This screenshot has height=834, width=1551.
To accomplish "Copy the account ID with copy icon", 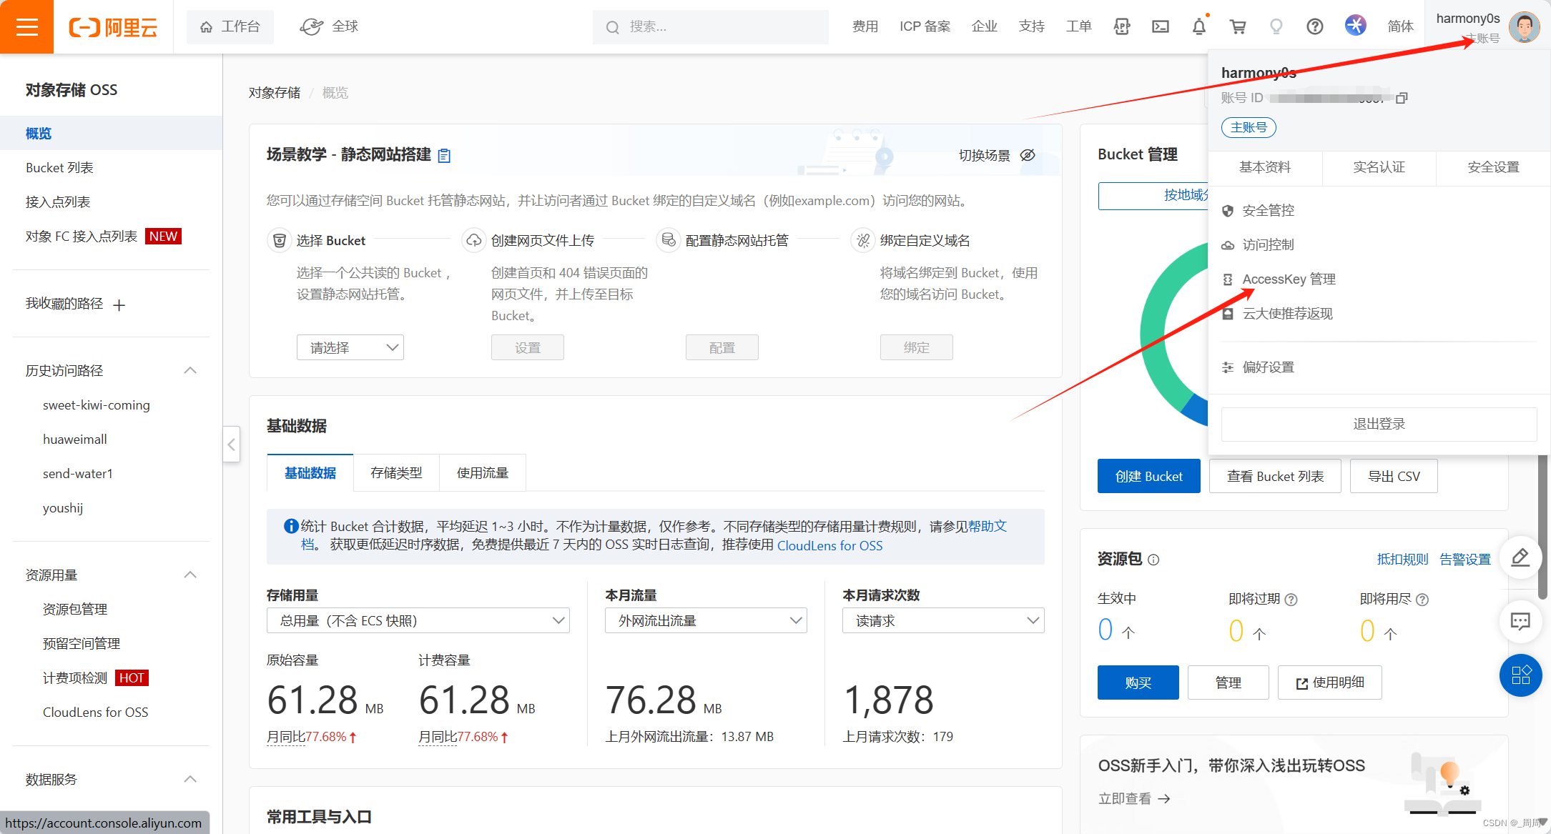I will (x=1402, y=98).
